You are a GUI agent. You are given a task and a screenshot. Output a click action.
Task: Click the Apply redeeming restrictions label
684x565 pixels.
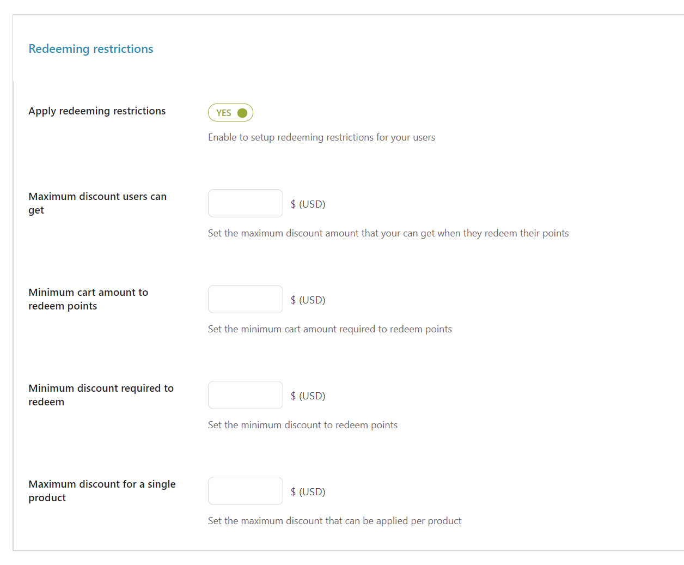click(97, 111)
